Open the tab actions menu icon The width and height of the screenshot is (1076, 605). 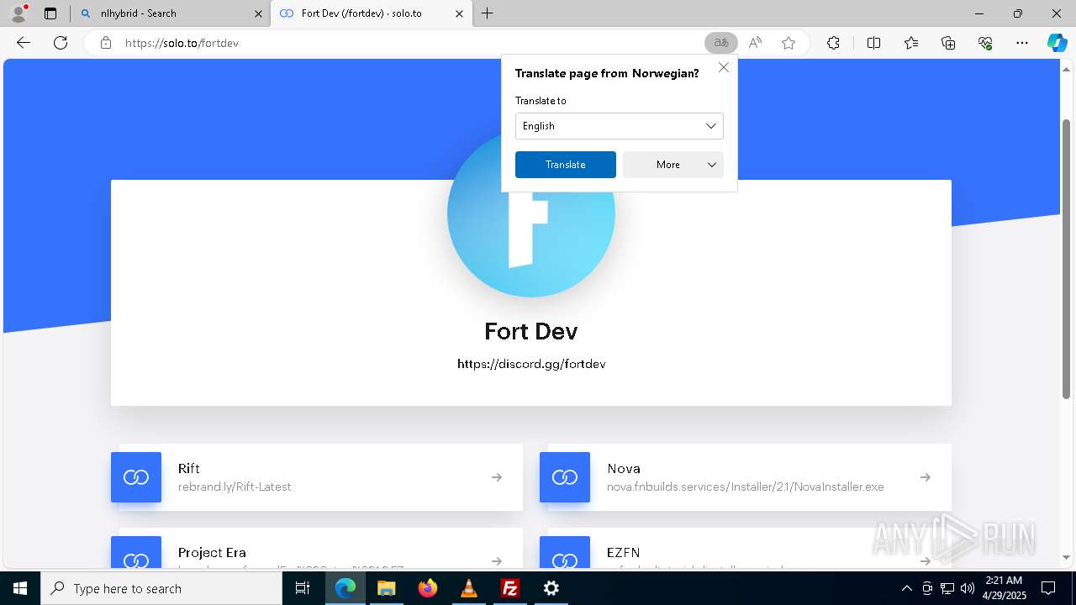coord(50,13)
